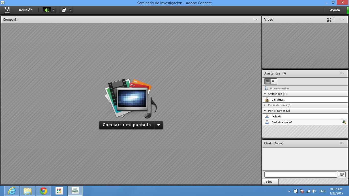This screenshot has height=196, width=349.
Task: Select participant Invitado
Action: point(305,116)
